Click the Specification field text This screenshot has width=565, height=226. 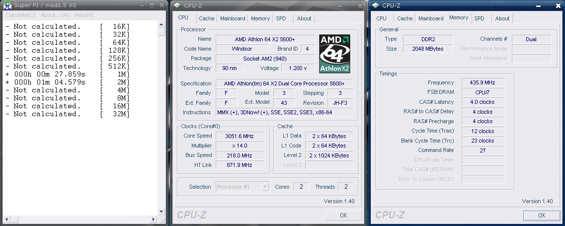click(x=285, y=83)
